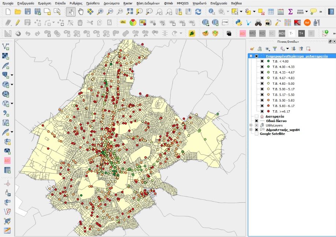Open the attribute table icon

pyautogui.click(x=271, y=12)
